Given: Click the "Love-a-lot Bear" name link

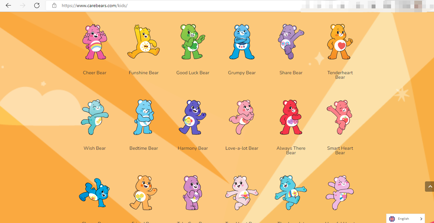Looking at the screenshot, I should coord(242,148).
